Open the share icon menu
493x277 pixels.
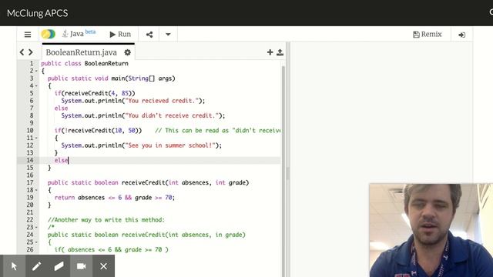pos(149,35)
